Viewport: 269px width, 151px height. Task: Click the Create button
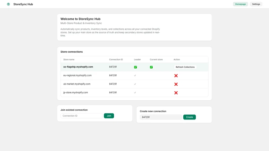(189, 117)
